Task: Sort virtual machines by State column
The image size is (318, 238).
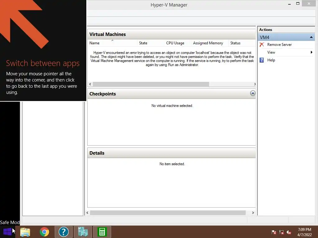Action: coord(151,43)
